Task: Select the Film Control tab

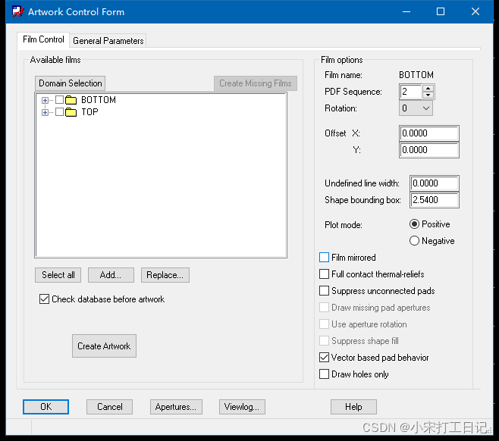Action: 43,39
